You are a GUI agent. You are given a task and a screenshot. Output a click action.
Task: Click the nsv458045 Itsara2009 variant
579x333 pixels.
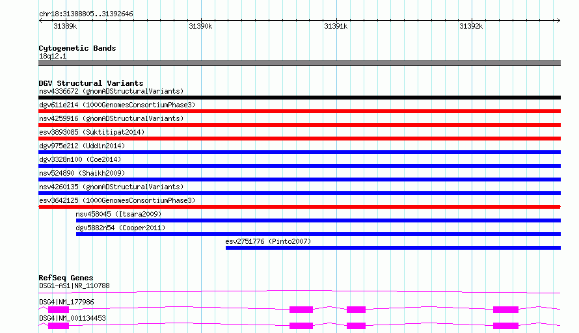(318, 220)
